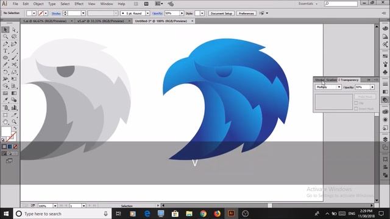Open the control bar Opacity 50% arrow
This screenshot has height=219, width=390.
pos(182,13)
